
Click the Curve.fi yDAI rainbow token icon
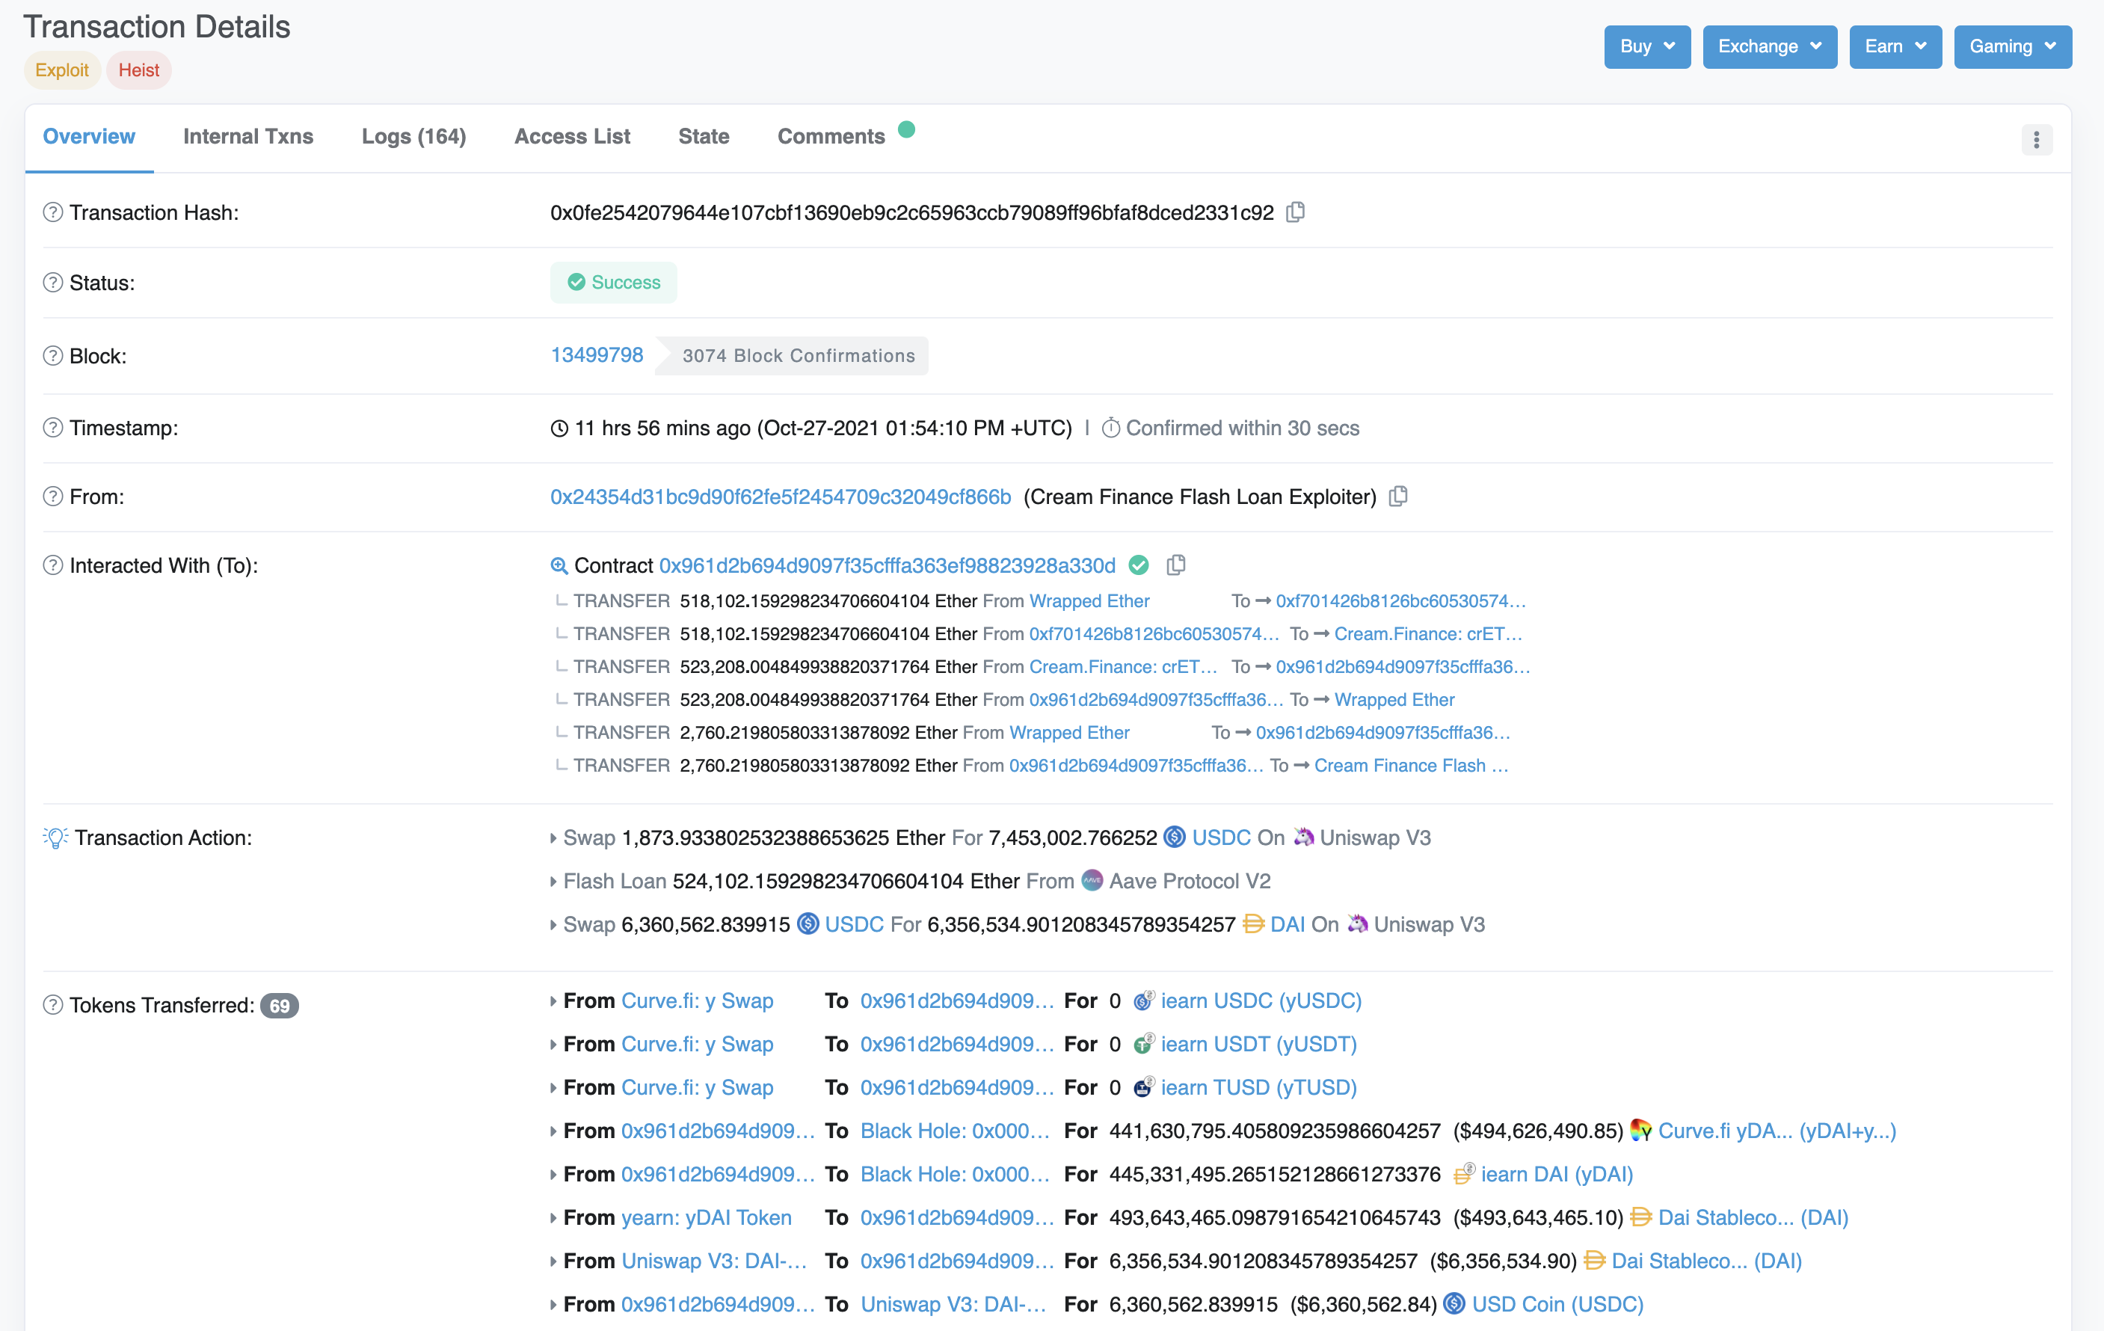pos(1641,1131)
